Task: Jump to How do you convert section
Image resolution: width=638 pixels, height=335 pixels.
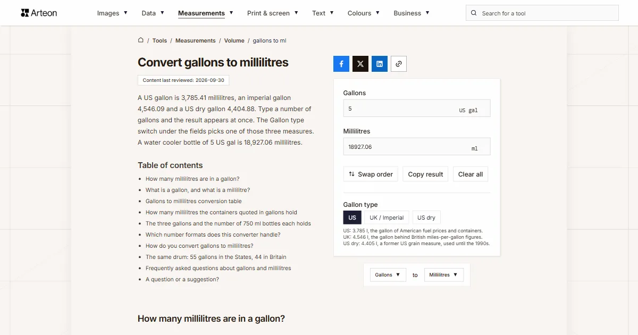Action: click(199, 246)
